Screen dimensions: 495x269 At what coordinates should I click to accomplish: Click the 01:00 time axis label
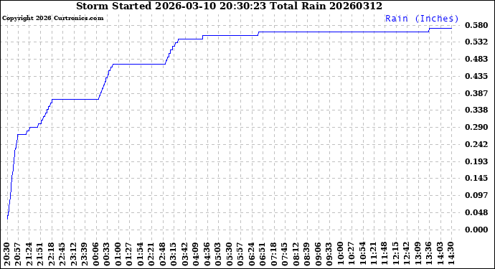[118, 254]
